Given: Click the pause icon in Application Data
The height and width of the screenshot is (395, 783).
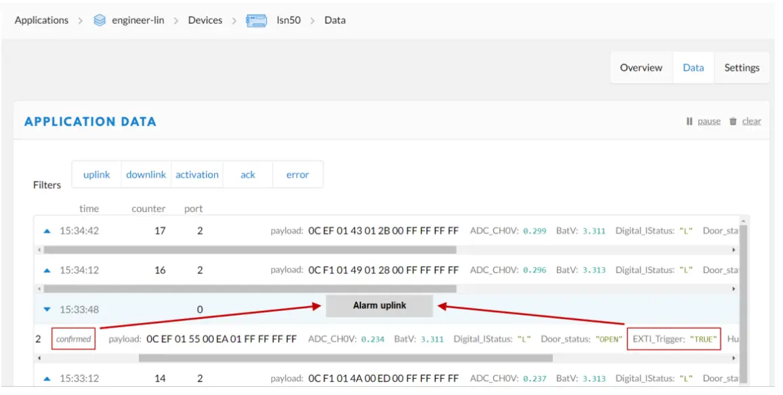Looking at the screenshot, I should (x=689, y=121).
